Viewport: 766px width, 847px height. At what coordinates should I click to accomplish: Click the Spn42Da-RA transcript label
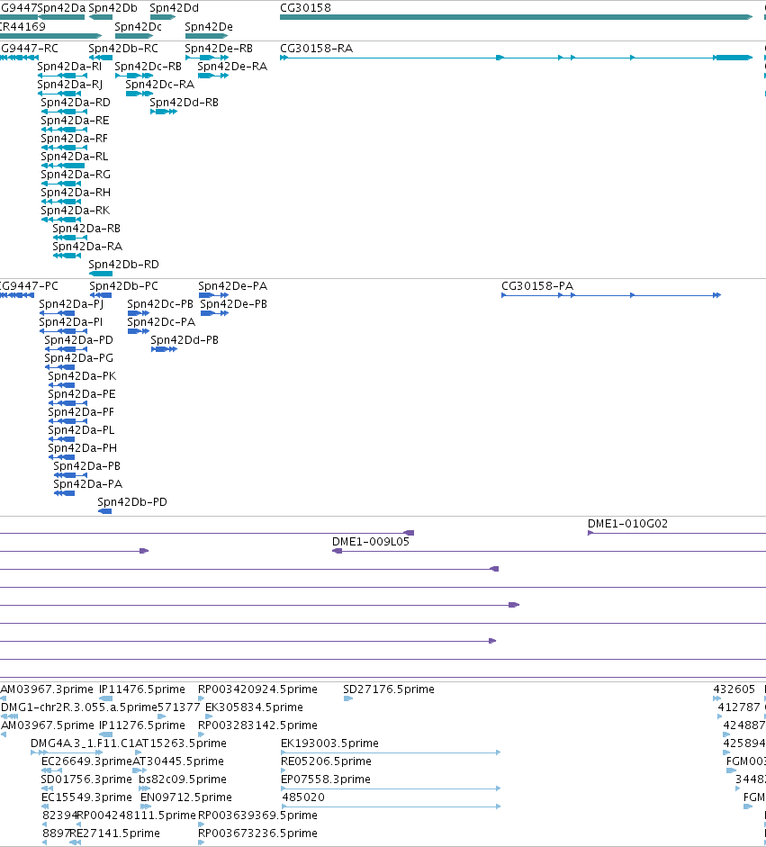tap(87, 247)
